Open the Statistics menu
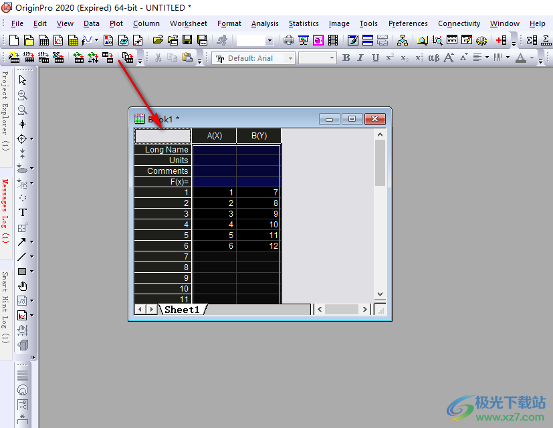553x428 pixels. tap(304, 23)
